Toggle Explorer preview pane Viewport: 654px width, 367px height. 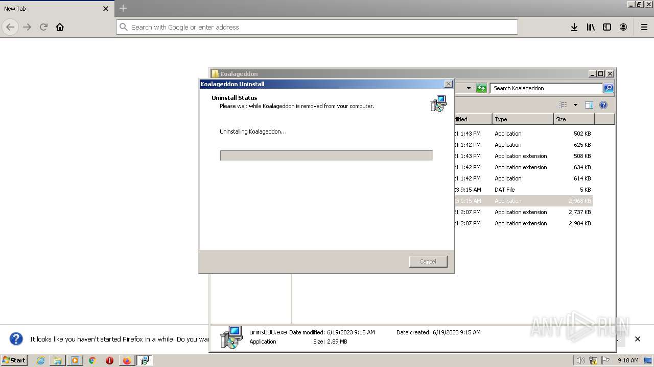[589, 105]
